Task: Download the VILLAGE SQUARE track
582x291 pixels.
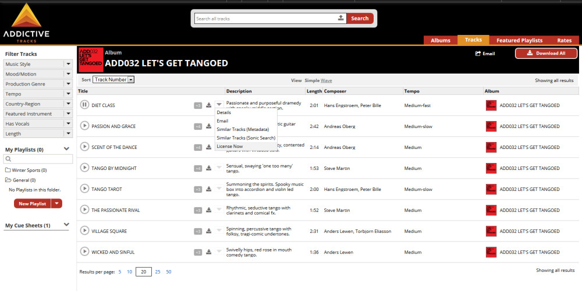Action: (208, 231)
